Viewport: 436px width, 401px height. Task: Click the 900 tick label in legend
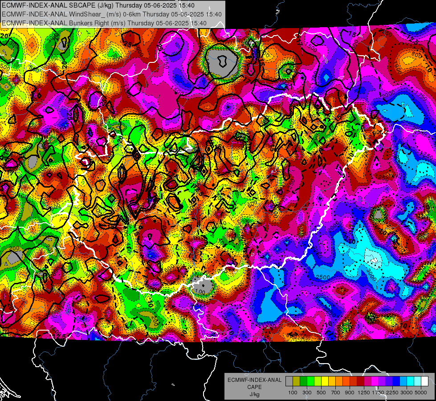[x=350, y=393]
